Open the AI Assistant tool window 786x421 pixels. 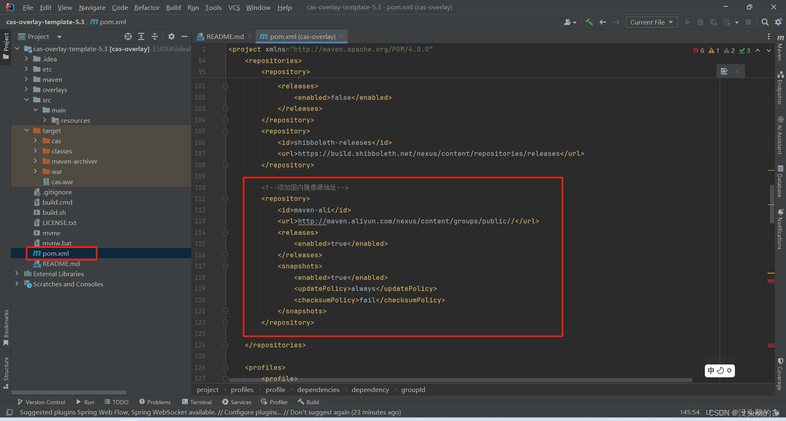(780, 135)
